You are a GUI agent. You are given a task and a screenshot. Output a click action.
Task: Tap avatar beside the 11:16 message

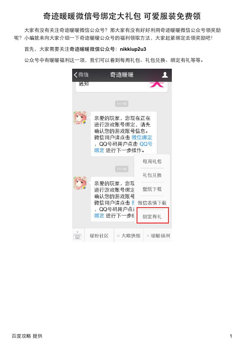click(x=80, y=183)
